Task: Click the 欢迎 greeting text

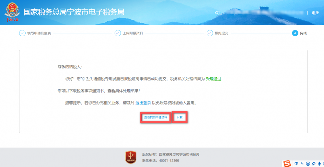Action: coord(219,13)
